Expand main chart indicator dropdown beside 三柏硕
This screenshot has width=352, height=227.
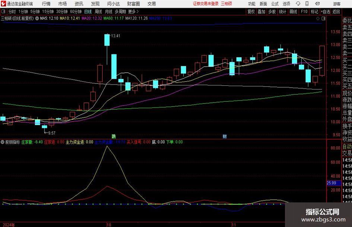click(x=37, y=18)
